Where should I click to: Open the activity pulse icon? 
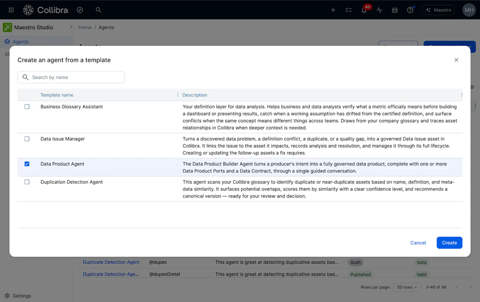(x=379, y=10)
